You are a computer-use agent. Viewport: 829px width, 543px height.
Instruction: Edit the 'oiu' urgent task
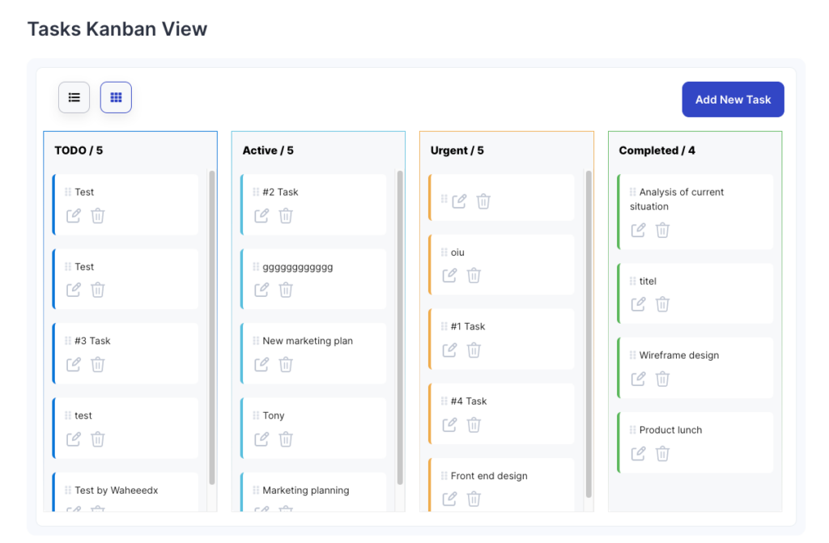coord(449,276)
